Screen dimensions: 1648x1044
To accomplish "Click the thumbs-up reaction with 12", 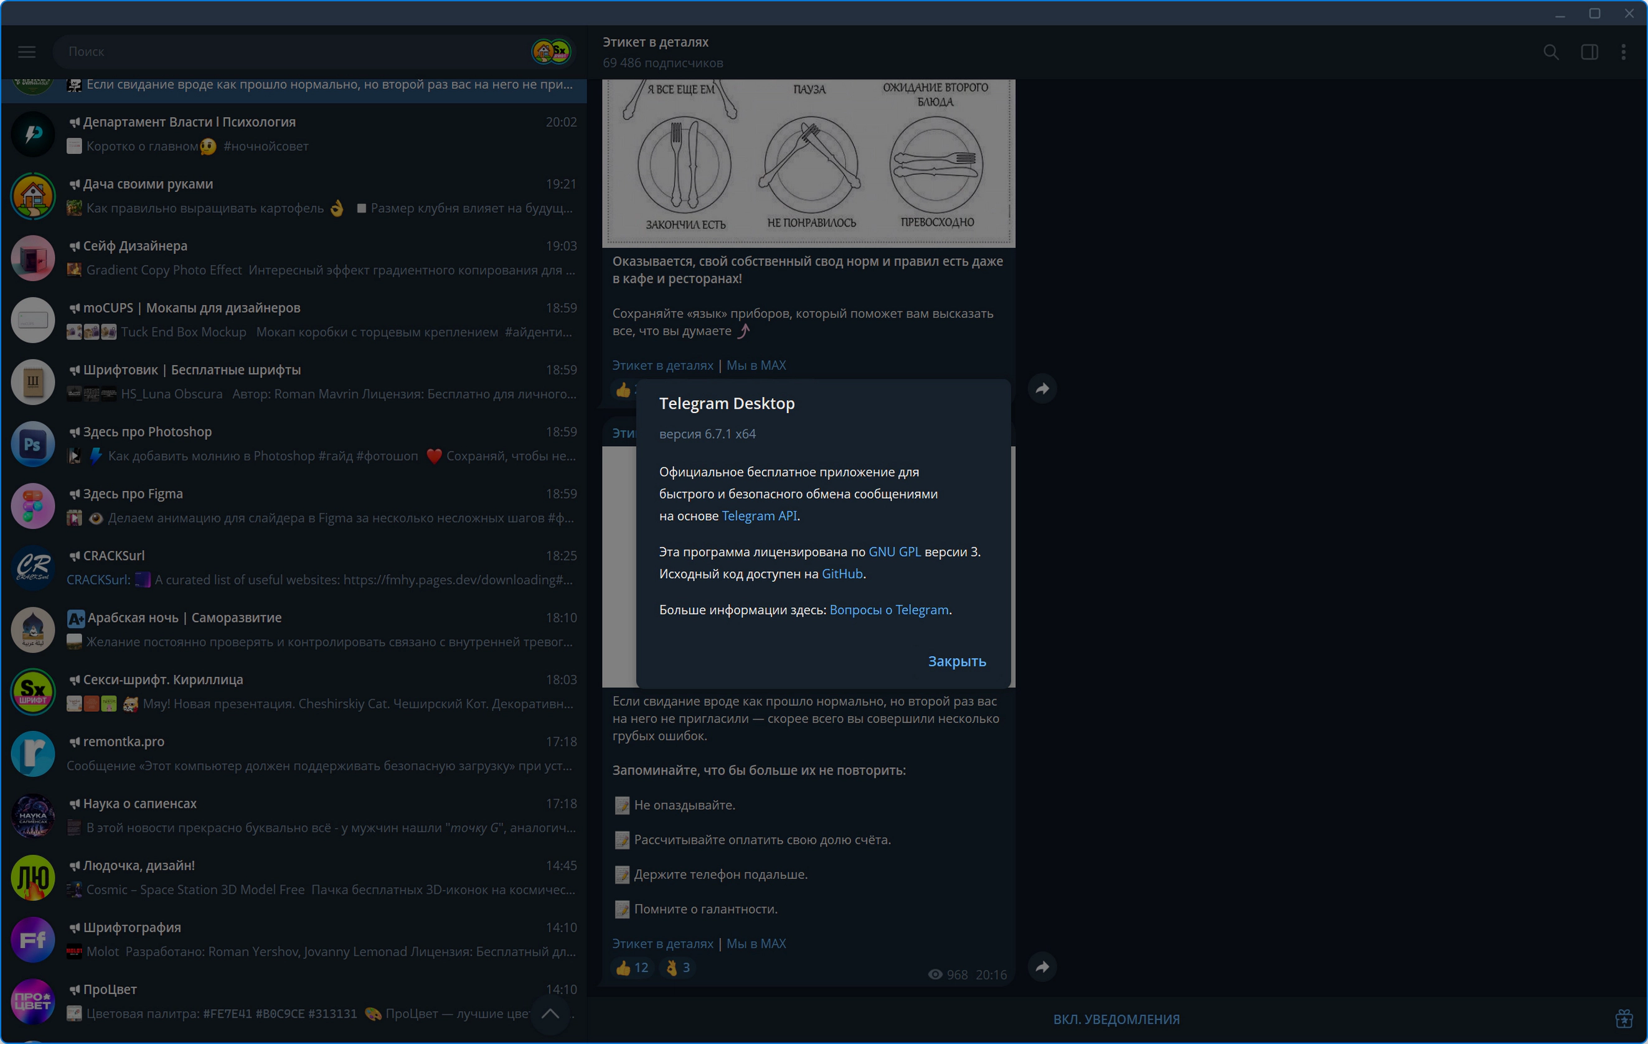I will (x=632, y=967).
